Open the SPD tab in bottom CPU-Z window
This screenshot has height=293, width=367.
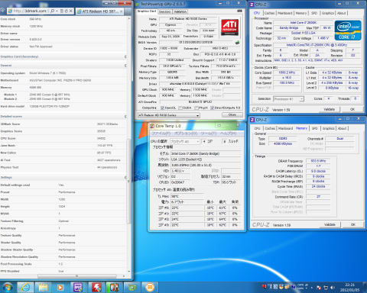click(315, 128)
